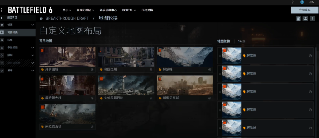The image size is (319, 138).
Task: Expand the 设置 sidebar section
Action: [32, 25]
